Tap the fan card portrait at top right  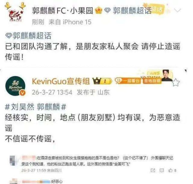tap(166, 75)
